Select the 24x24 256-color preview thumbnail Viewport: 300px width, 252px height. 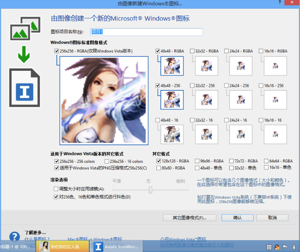[241, 100]
